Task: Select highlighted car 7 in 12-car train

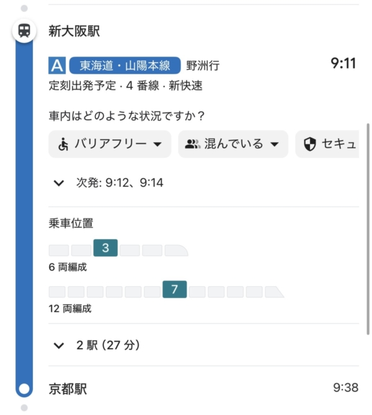Action: (174, 289)
